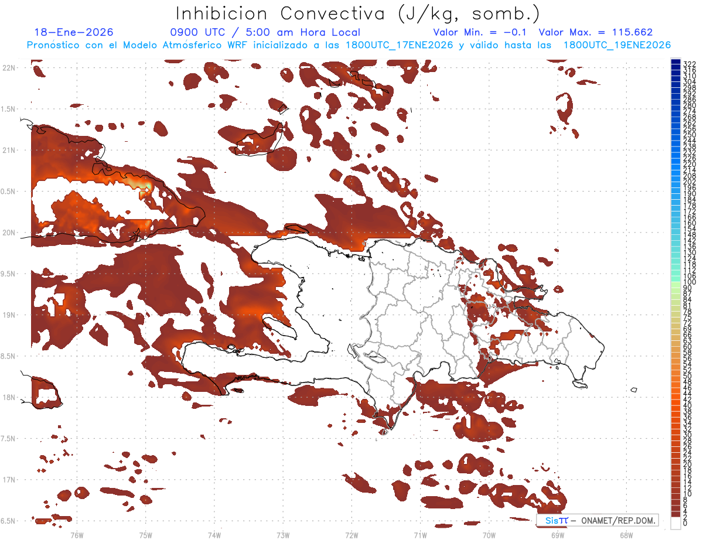
Task: Click the '76W' longitude label
Action: pyautogui.click(x=77, y=535)
